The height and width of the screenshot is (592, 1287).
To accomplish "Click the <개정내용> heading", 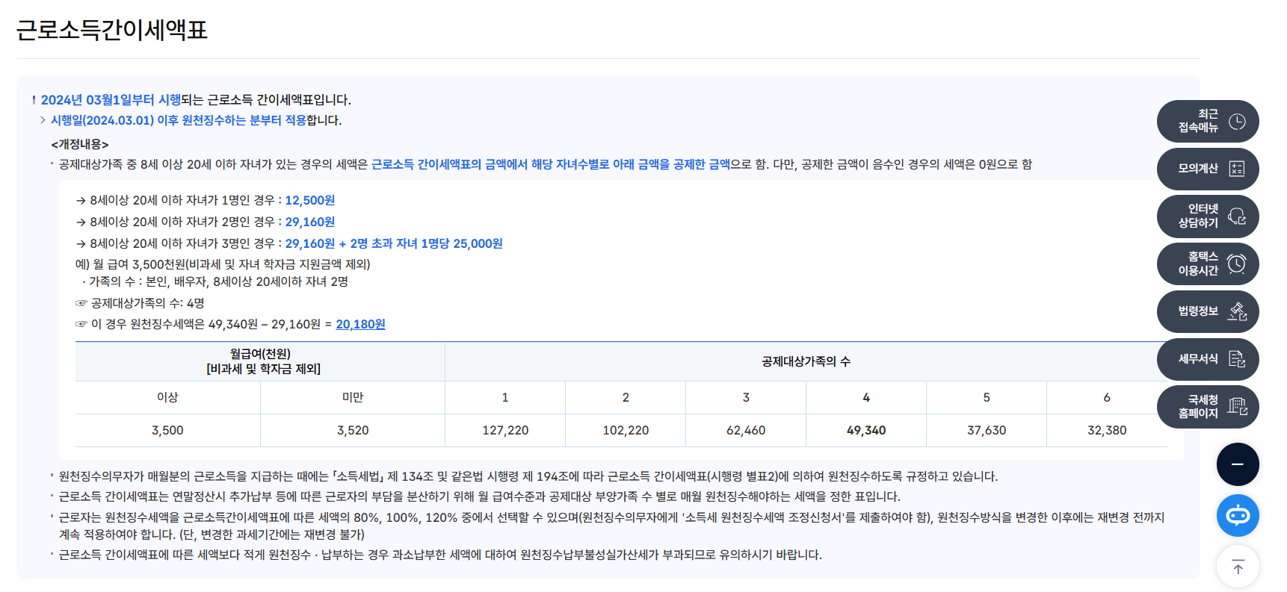I will pyautogui.click(x=80, y=144).
